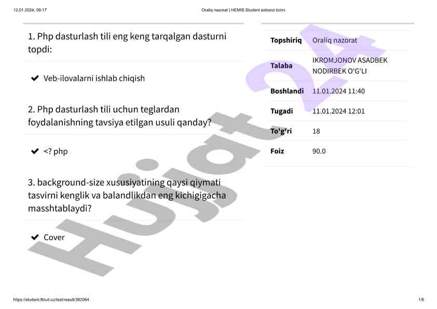Select answer text Veb-ilovalarni ishlab chiqish
This screenshot has width=437, height=309.
click(94, 78)
